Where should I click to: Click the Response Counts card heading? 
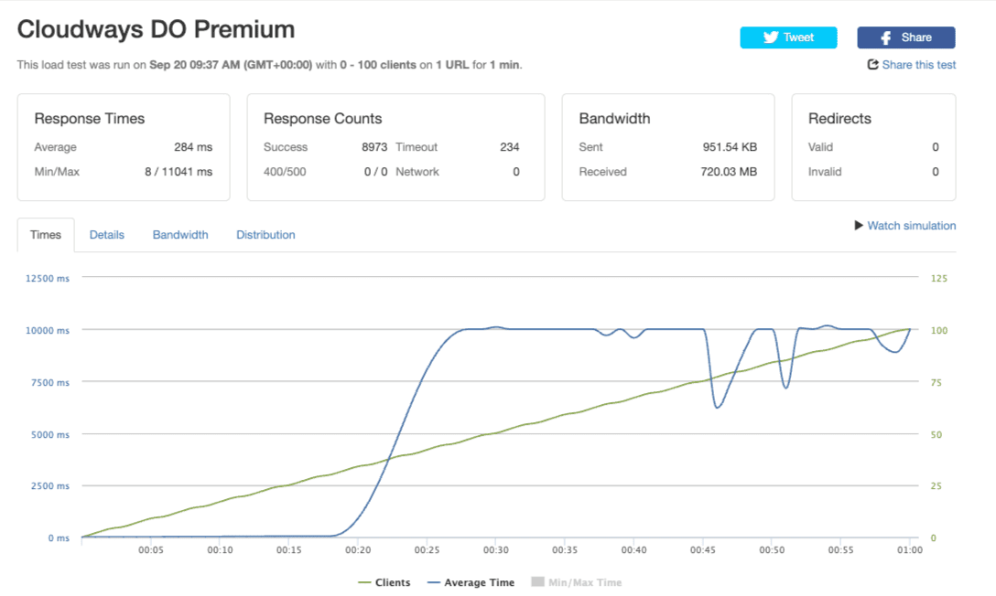323,119
